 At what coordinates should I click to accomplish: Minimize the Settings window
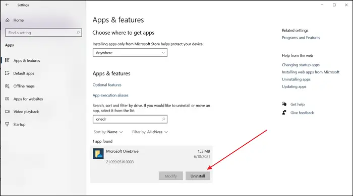322,5
